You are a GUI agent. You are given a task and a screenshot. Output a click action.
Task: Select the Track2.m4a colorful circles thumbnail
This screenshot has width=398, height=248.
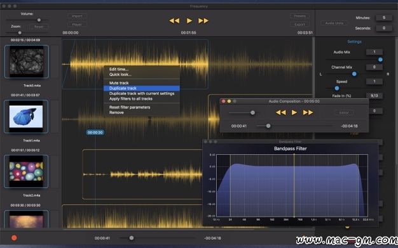click(26, 171)
